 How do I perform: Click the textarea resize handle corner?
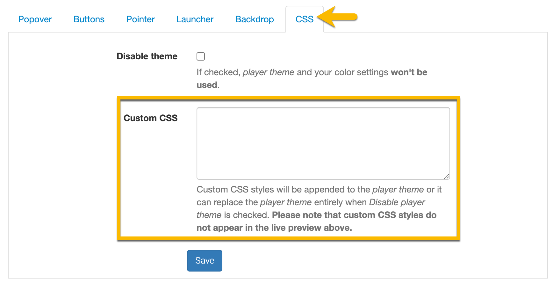point(447,176)
